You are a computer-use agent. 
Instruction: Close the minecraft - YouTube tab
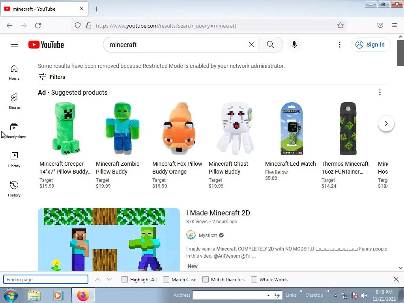pyautogui.click(x=82, y=9)
